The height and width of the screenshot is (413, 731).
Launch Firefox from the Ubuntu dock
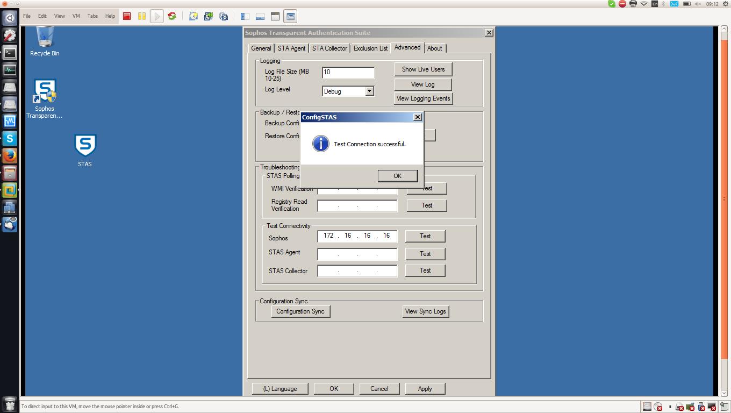(10, 155)
